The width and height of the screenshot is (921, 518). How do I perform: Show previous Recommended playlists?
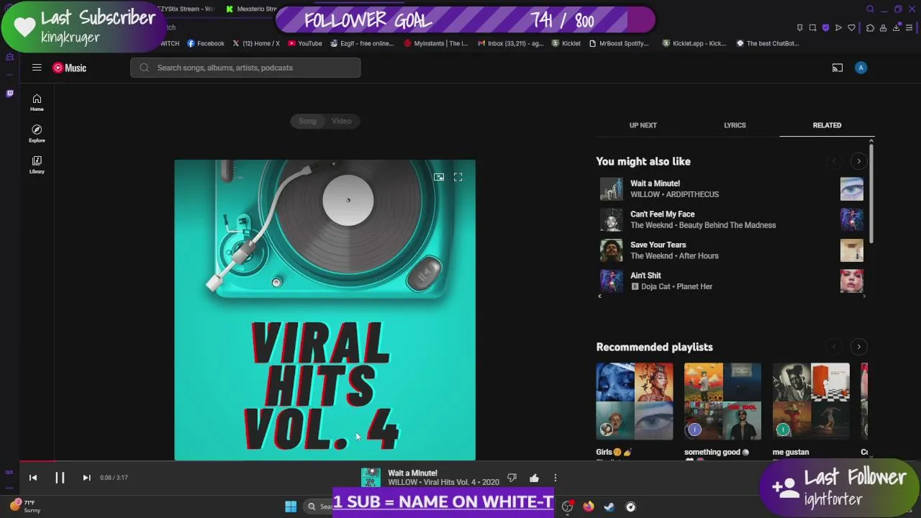click(x=834, y=347)
